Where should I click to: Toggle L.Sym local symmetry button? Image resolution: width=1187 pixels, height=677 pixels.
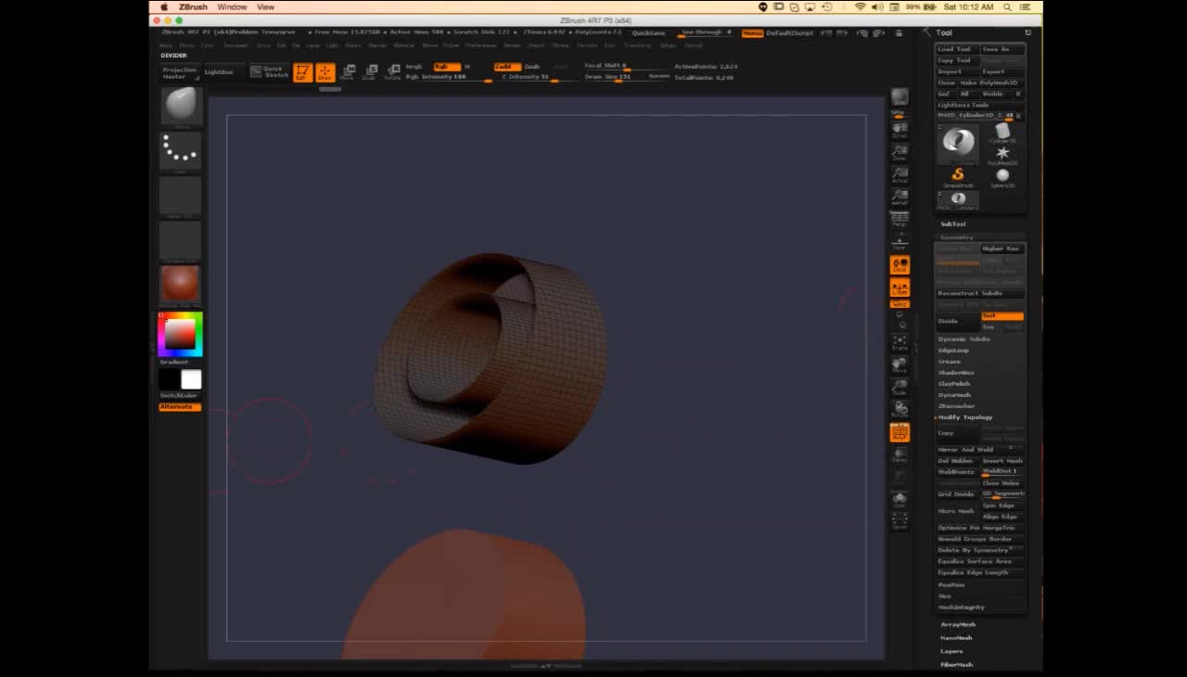pyautogui.click(x=900, y=287)
